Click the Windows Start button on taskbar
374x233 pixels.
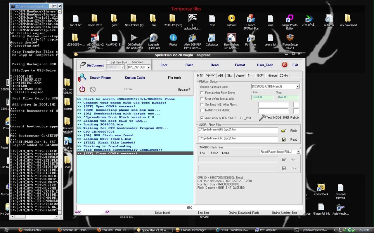click(7, 230)
